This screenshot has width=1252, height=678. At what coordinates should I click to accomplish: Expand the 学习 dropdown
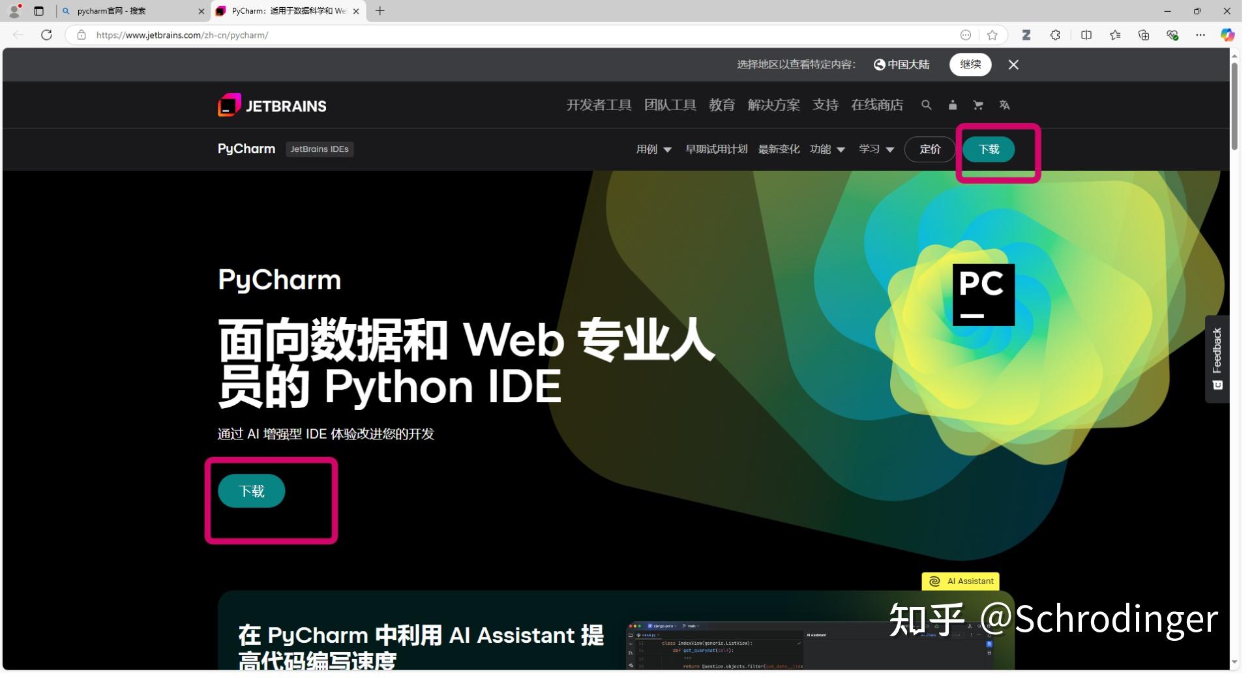coord(876,149)
